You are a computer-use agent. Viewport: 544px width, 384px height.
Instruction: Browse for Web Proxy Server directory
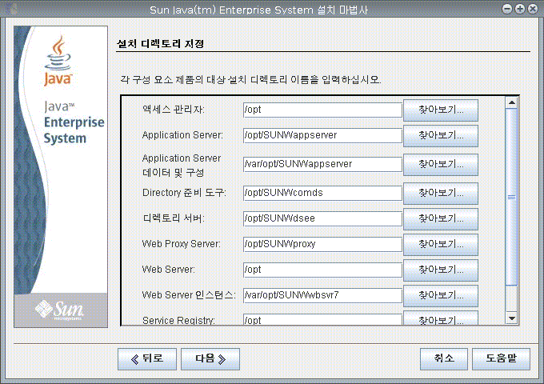point(441,245)
